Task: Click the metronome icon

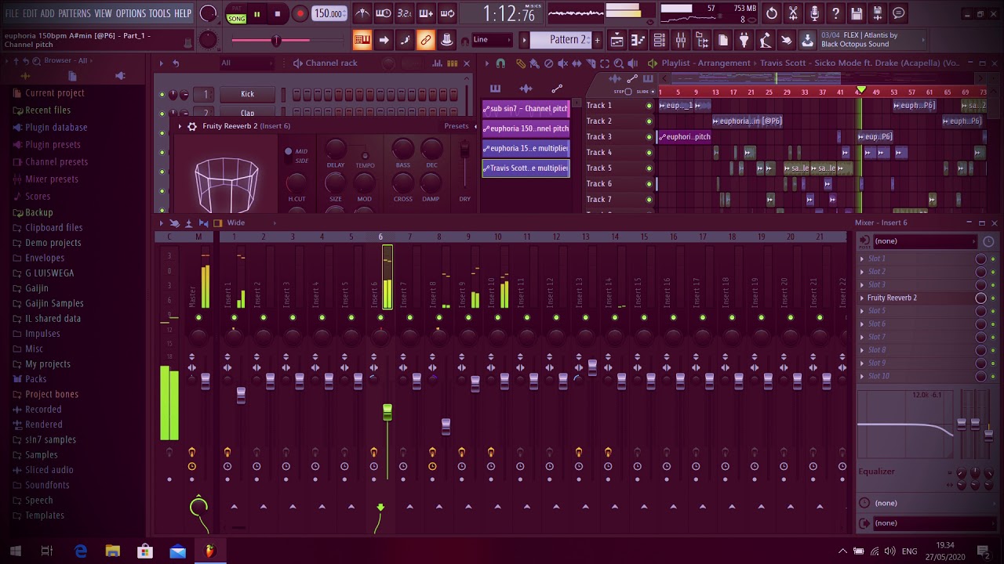Action: point(363,13)
